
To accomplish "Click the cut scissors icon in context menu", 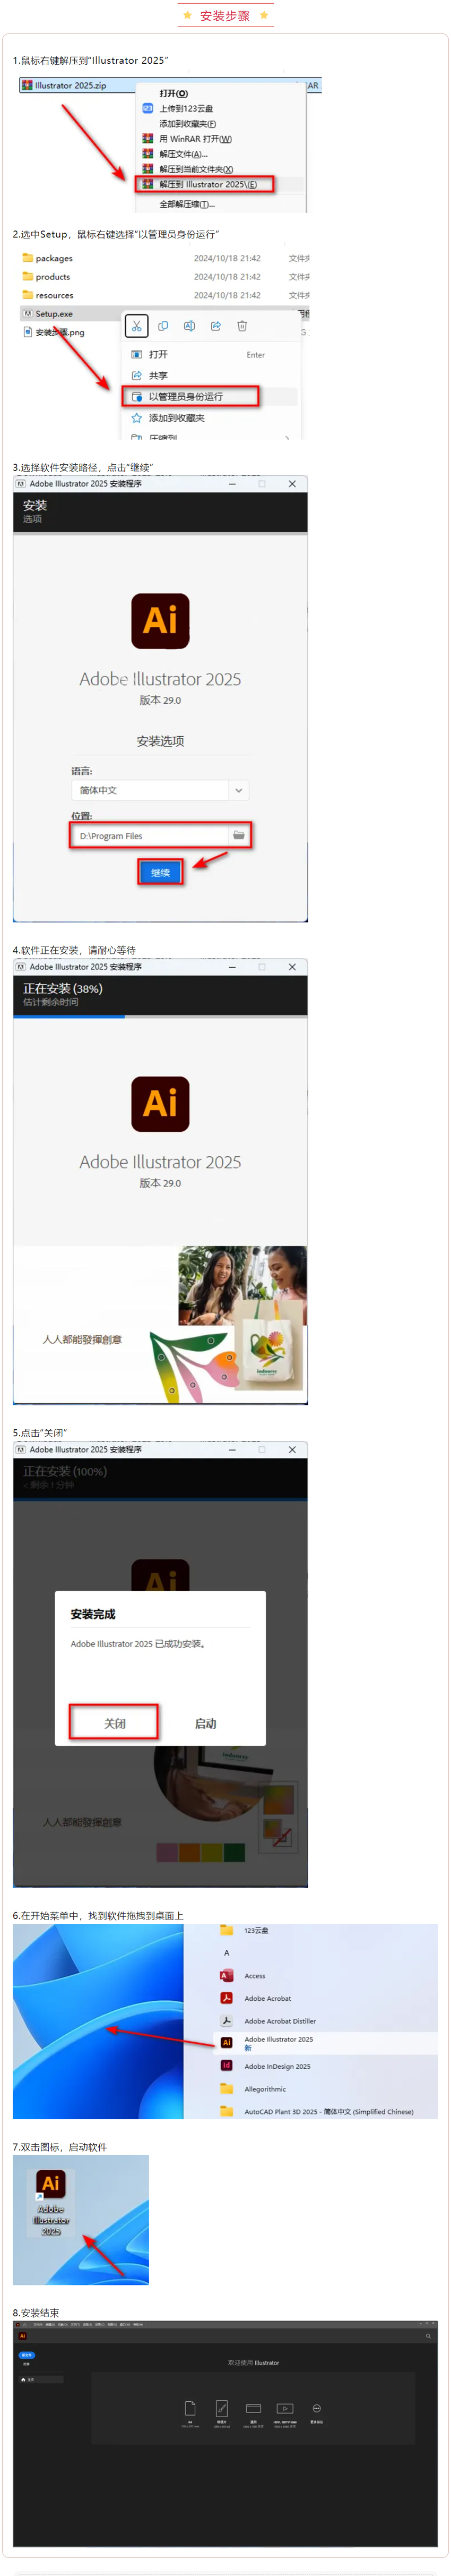I will (x=136, y=326).
